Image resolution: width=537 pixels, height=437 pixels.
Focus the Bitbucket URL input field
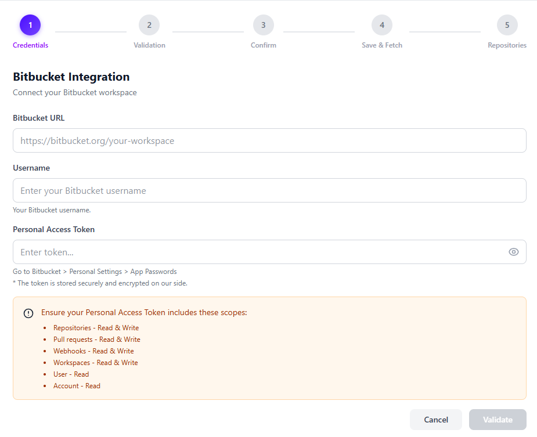point(269,140)
